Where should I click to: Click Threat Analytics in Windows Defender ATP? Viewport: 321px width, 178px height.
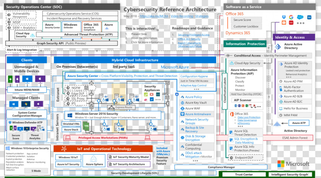(35, 136)
